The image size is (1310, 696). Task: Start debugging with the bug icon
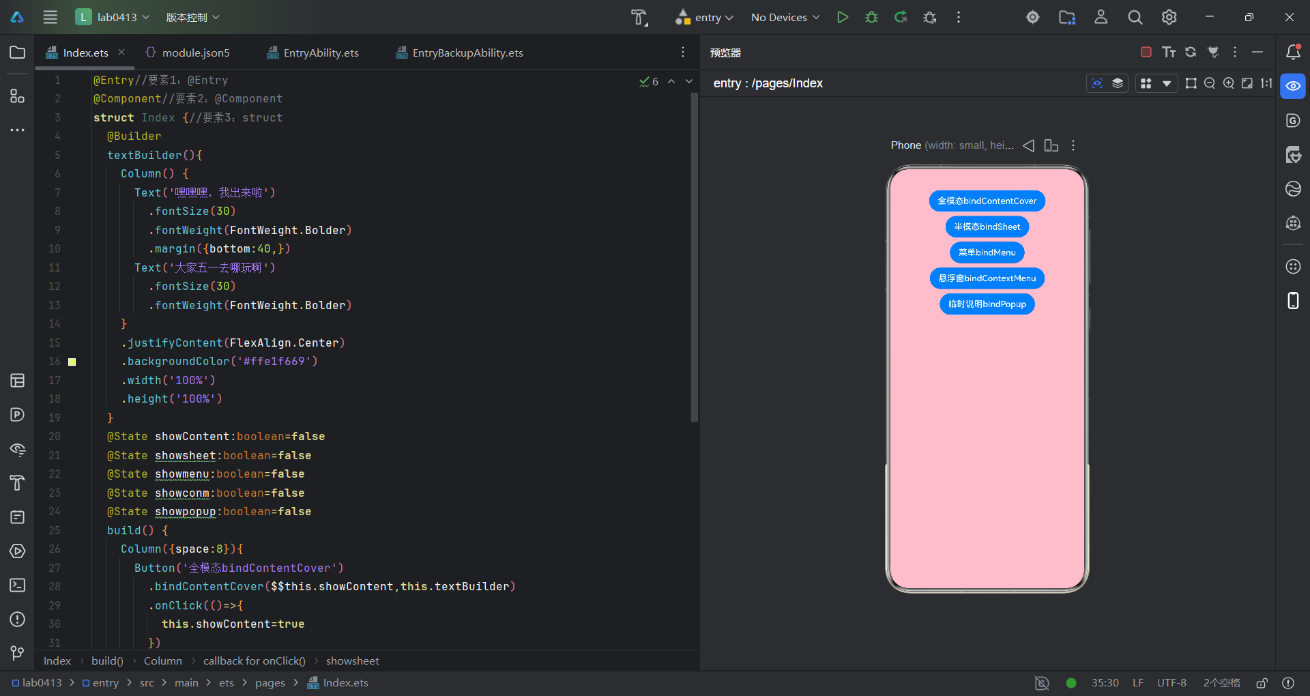click(871, 17)
